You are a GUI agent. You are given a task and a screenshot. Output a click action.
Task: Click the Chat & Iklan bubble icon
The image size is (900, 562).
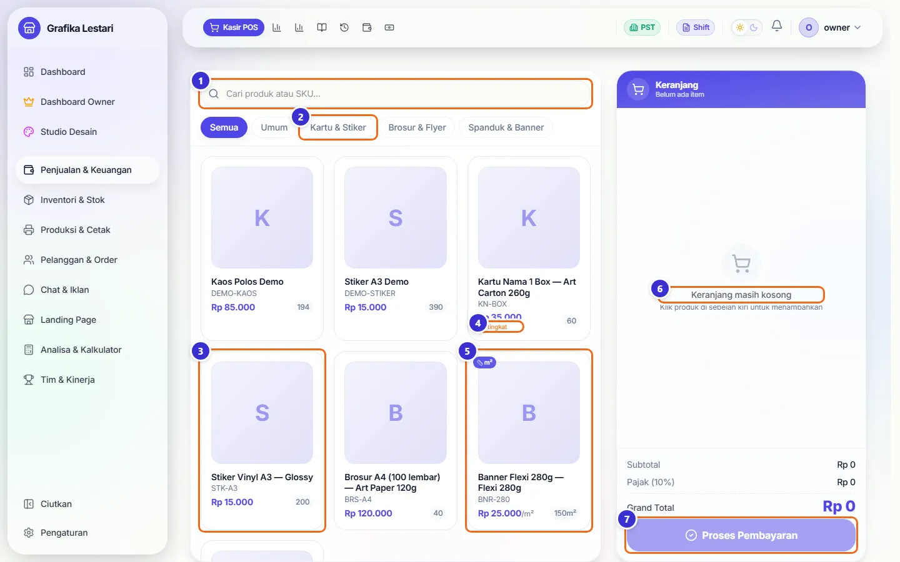click(x=29, y=290)
